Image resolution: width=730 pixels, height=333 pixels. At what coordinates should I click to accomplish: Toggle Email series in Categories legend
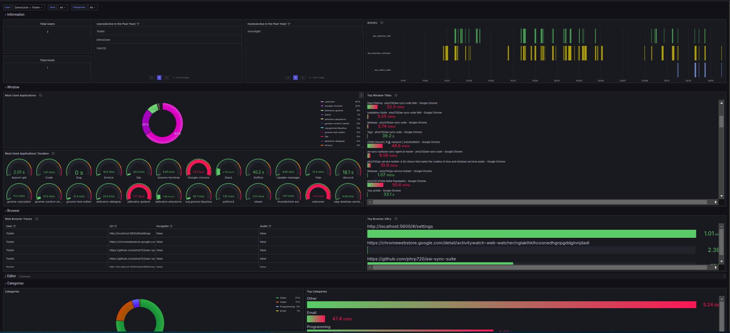click(283, 311)
